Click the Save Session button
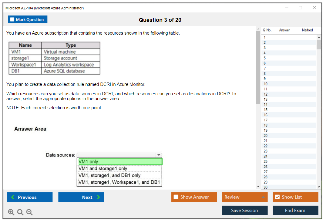 click(245, 210)
